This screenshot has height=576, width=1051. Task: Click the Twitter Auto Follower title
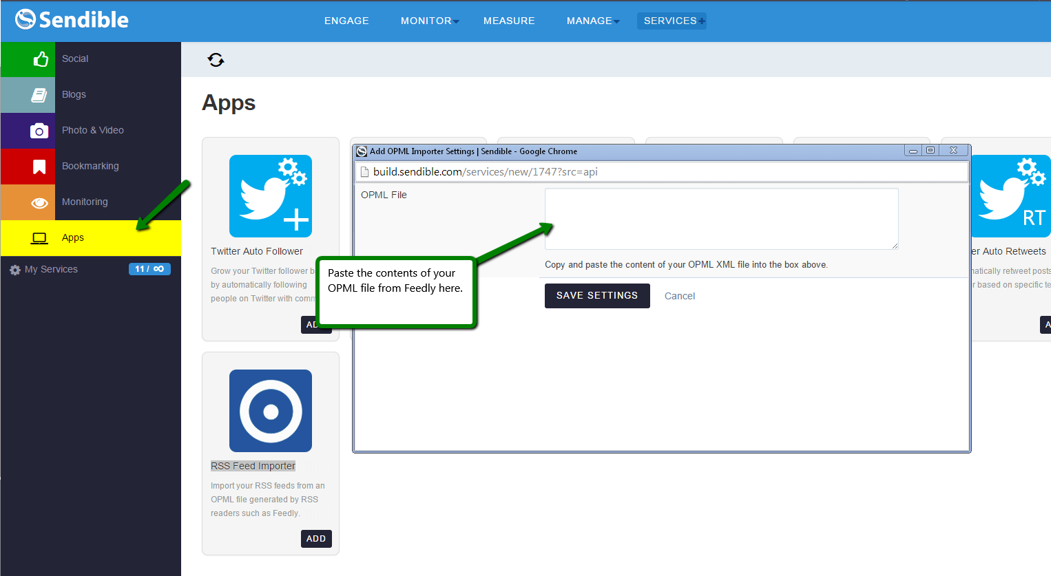[257, 252]
